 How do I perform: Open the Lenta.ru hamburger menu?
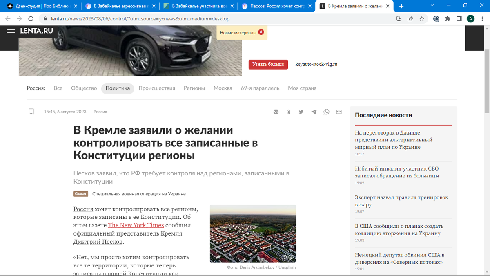(11, 31)
